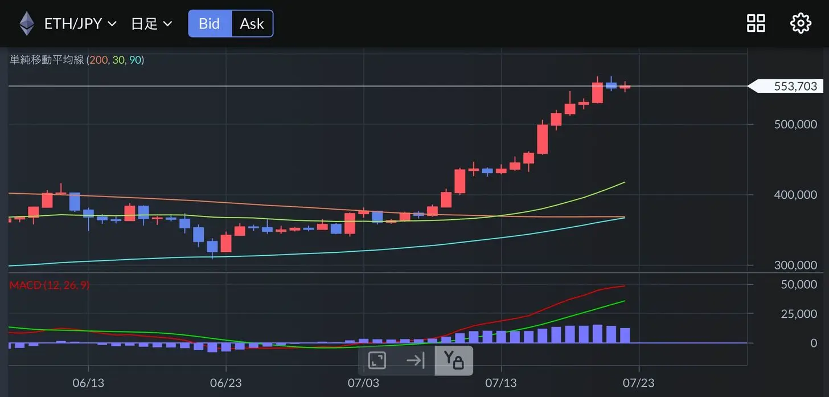Click the 07/13 date axis label

coord(502,382)
